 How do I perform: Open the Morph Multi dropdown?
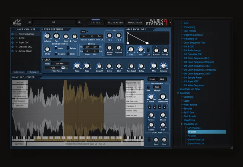(x=157, y=87)
